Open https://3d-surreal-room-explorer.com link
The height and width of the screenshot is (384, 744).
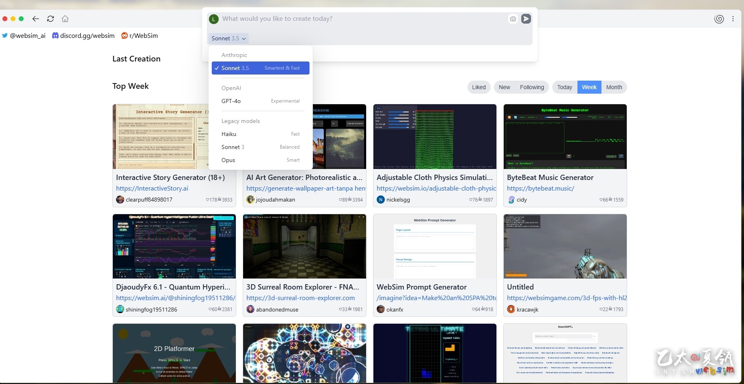(x=301, y=298)
